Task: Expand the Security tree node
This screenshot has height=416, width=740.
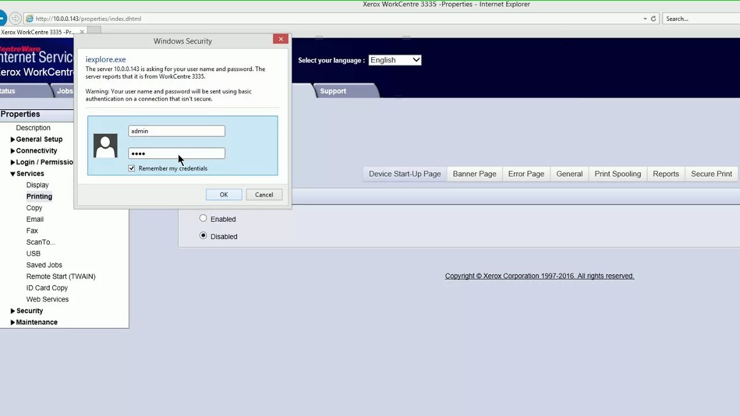Action: click(x=13, y=311)
